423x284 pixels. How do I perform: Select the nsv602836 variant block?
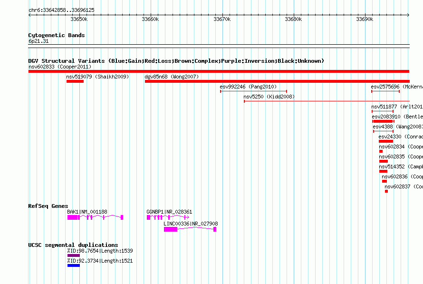pyautogui.click(x=385, y=181)
